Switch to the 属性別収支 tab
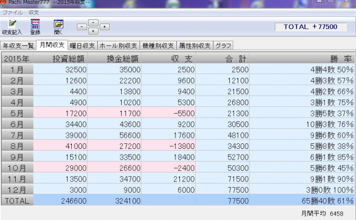The height and width of the screenshot is (220, 356). (195, 46)
